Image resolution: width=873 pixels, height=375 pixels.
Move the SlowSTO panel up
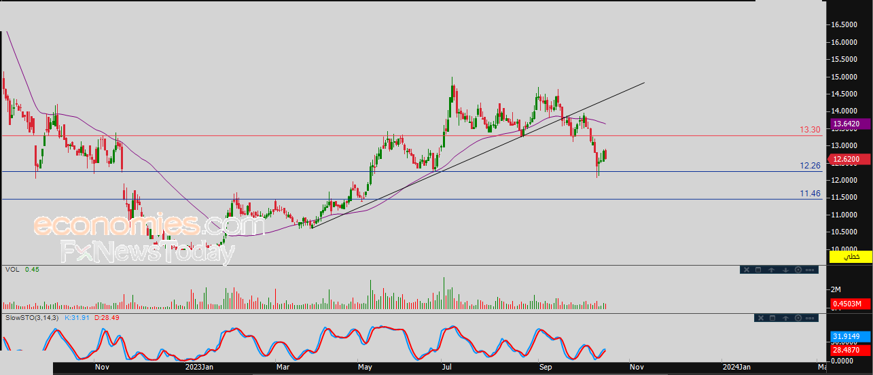click(785, 318)
